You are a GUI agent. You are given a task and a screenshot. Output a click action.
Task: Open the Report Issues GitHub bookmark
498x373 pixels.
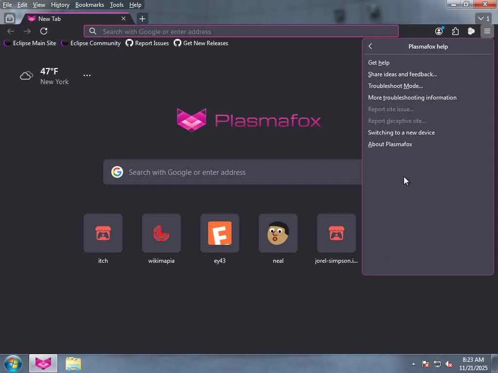(x=147, y=43)
